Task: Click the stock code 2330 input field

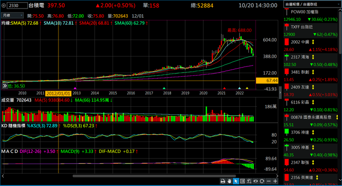Action: point(17,5)
